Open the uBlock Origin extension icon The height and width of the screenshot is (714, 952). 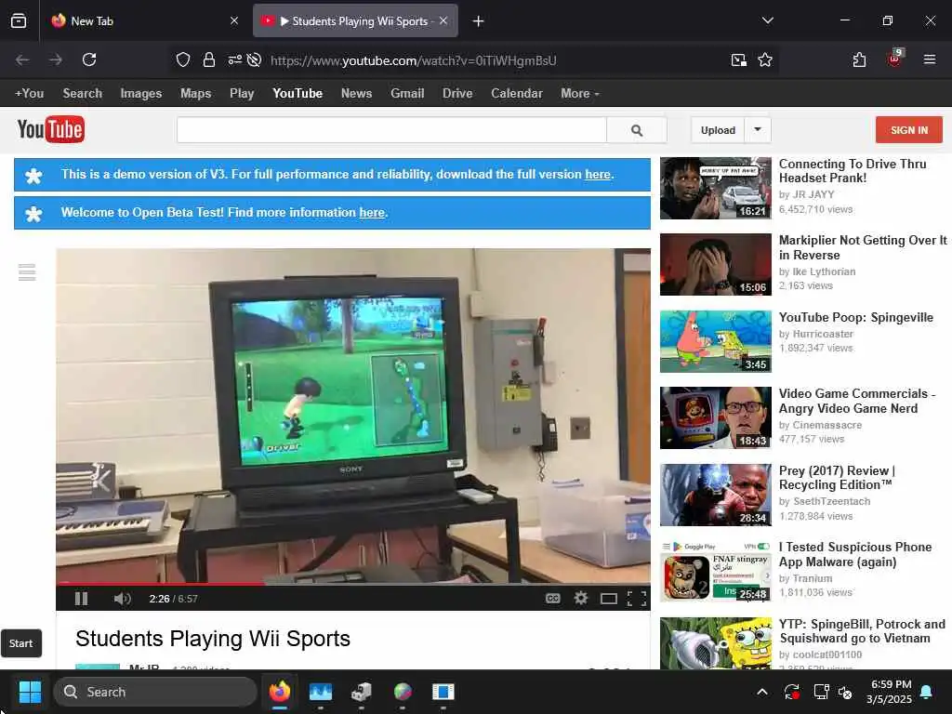(895, 59)
